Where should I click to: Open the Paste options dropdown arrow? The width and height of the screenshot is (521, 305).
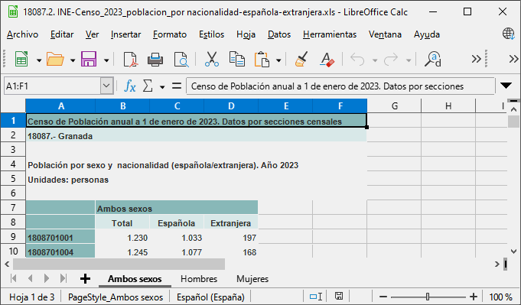click(x=278, y=60)
